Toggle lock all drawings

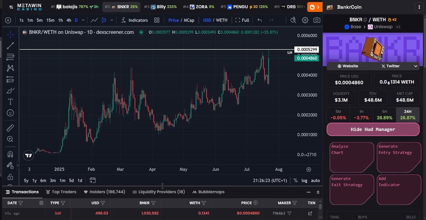coord(10,176)
